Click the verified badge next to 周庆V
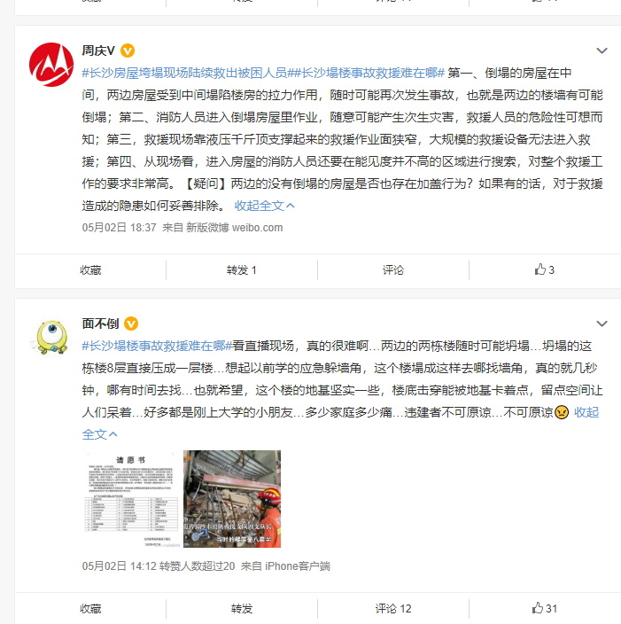This screenshot has width=621, height=624. (x=128, y=51)
